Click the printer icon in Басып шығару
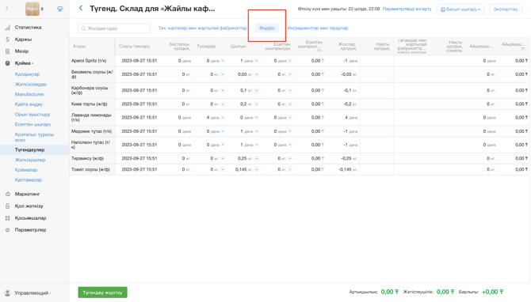531x302 pixels. tap(443, 9)
